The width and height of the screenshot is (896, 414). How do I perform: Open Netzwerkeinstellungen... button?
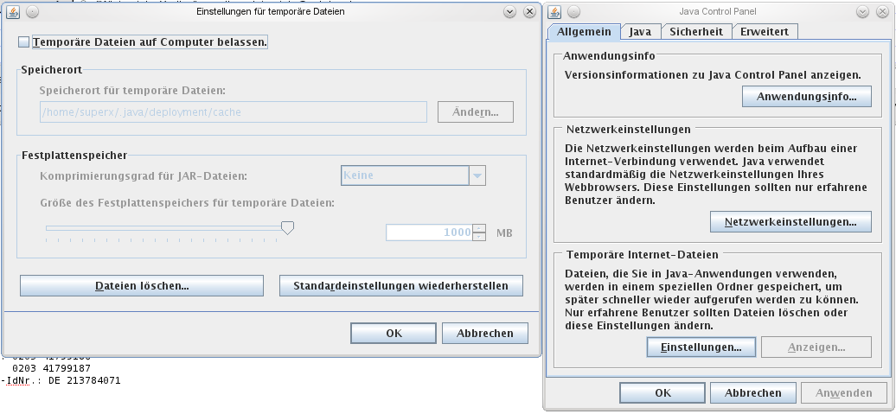click(x=790, y=221)
